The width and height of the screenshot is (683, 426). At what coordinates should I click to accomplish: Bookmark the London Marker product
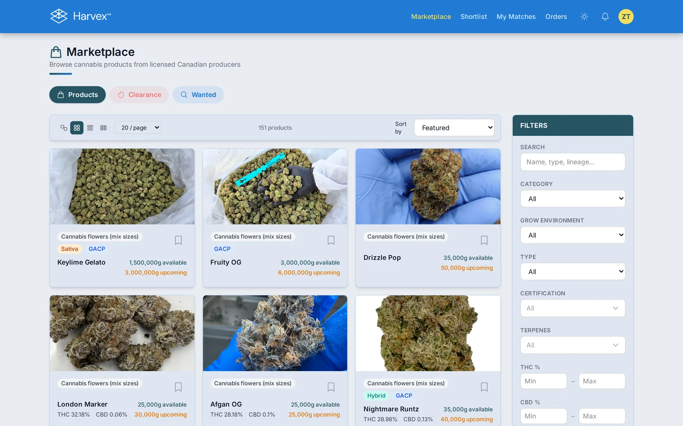tap(178, 387)
